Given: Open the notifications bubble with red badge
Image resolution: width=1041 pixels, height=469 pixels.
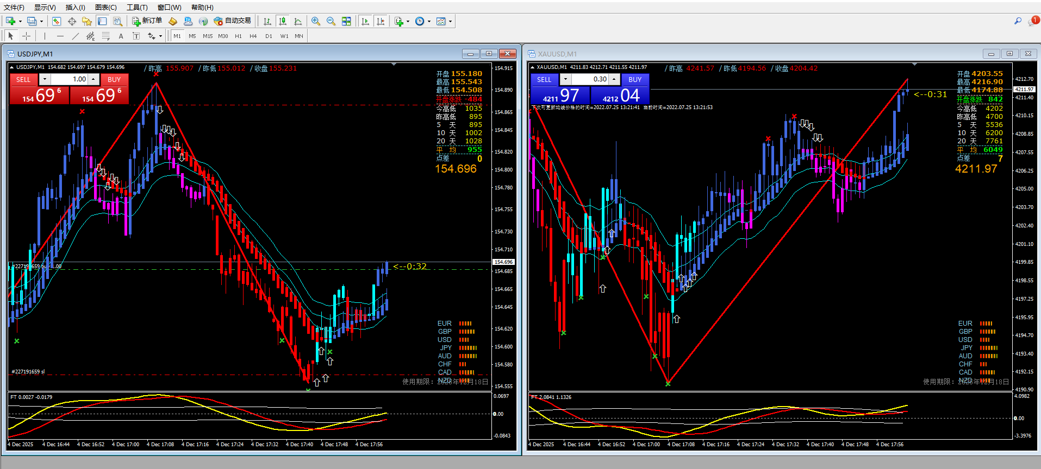Looking at the screenshot, I should point(1033,21).
